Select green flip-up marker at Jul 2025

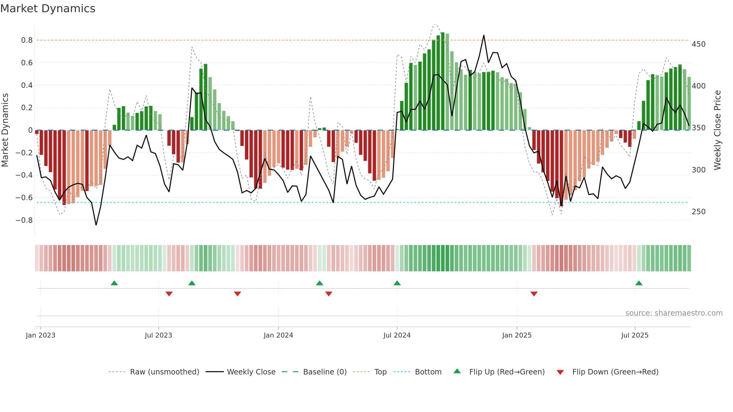pos(639,283)
